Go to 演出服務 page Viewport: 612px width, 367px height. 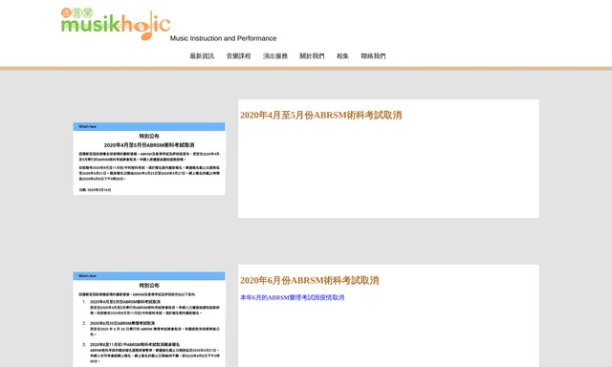275,56
